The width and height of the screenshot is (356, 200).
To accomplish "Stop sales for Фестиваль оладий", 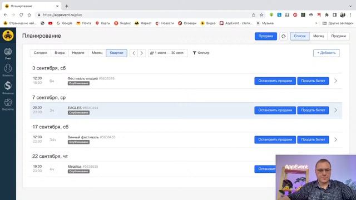I will 275,81.
